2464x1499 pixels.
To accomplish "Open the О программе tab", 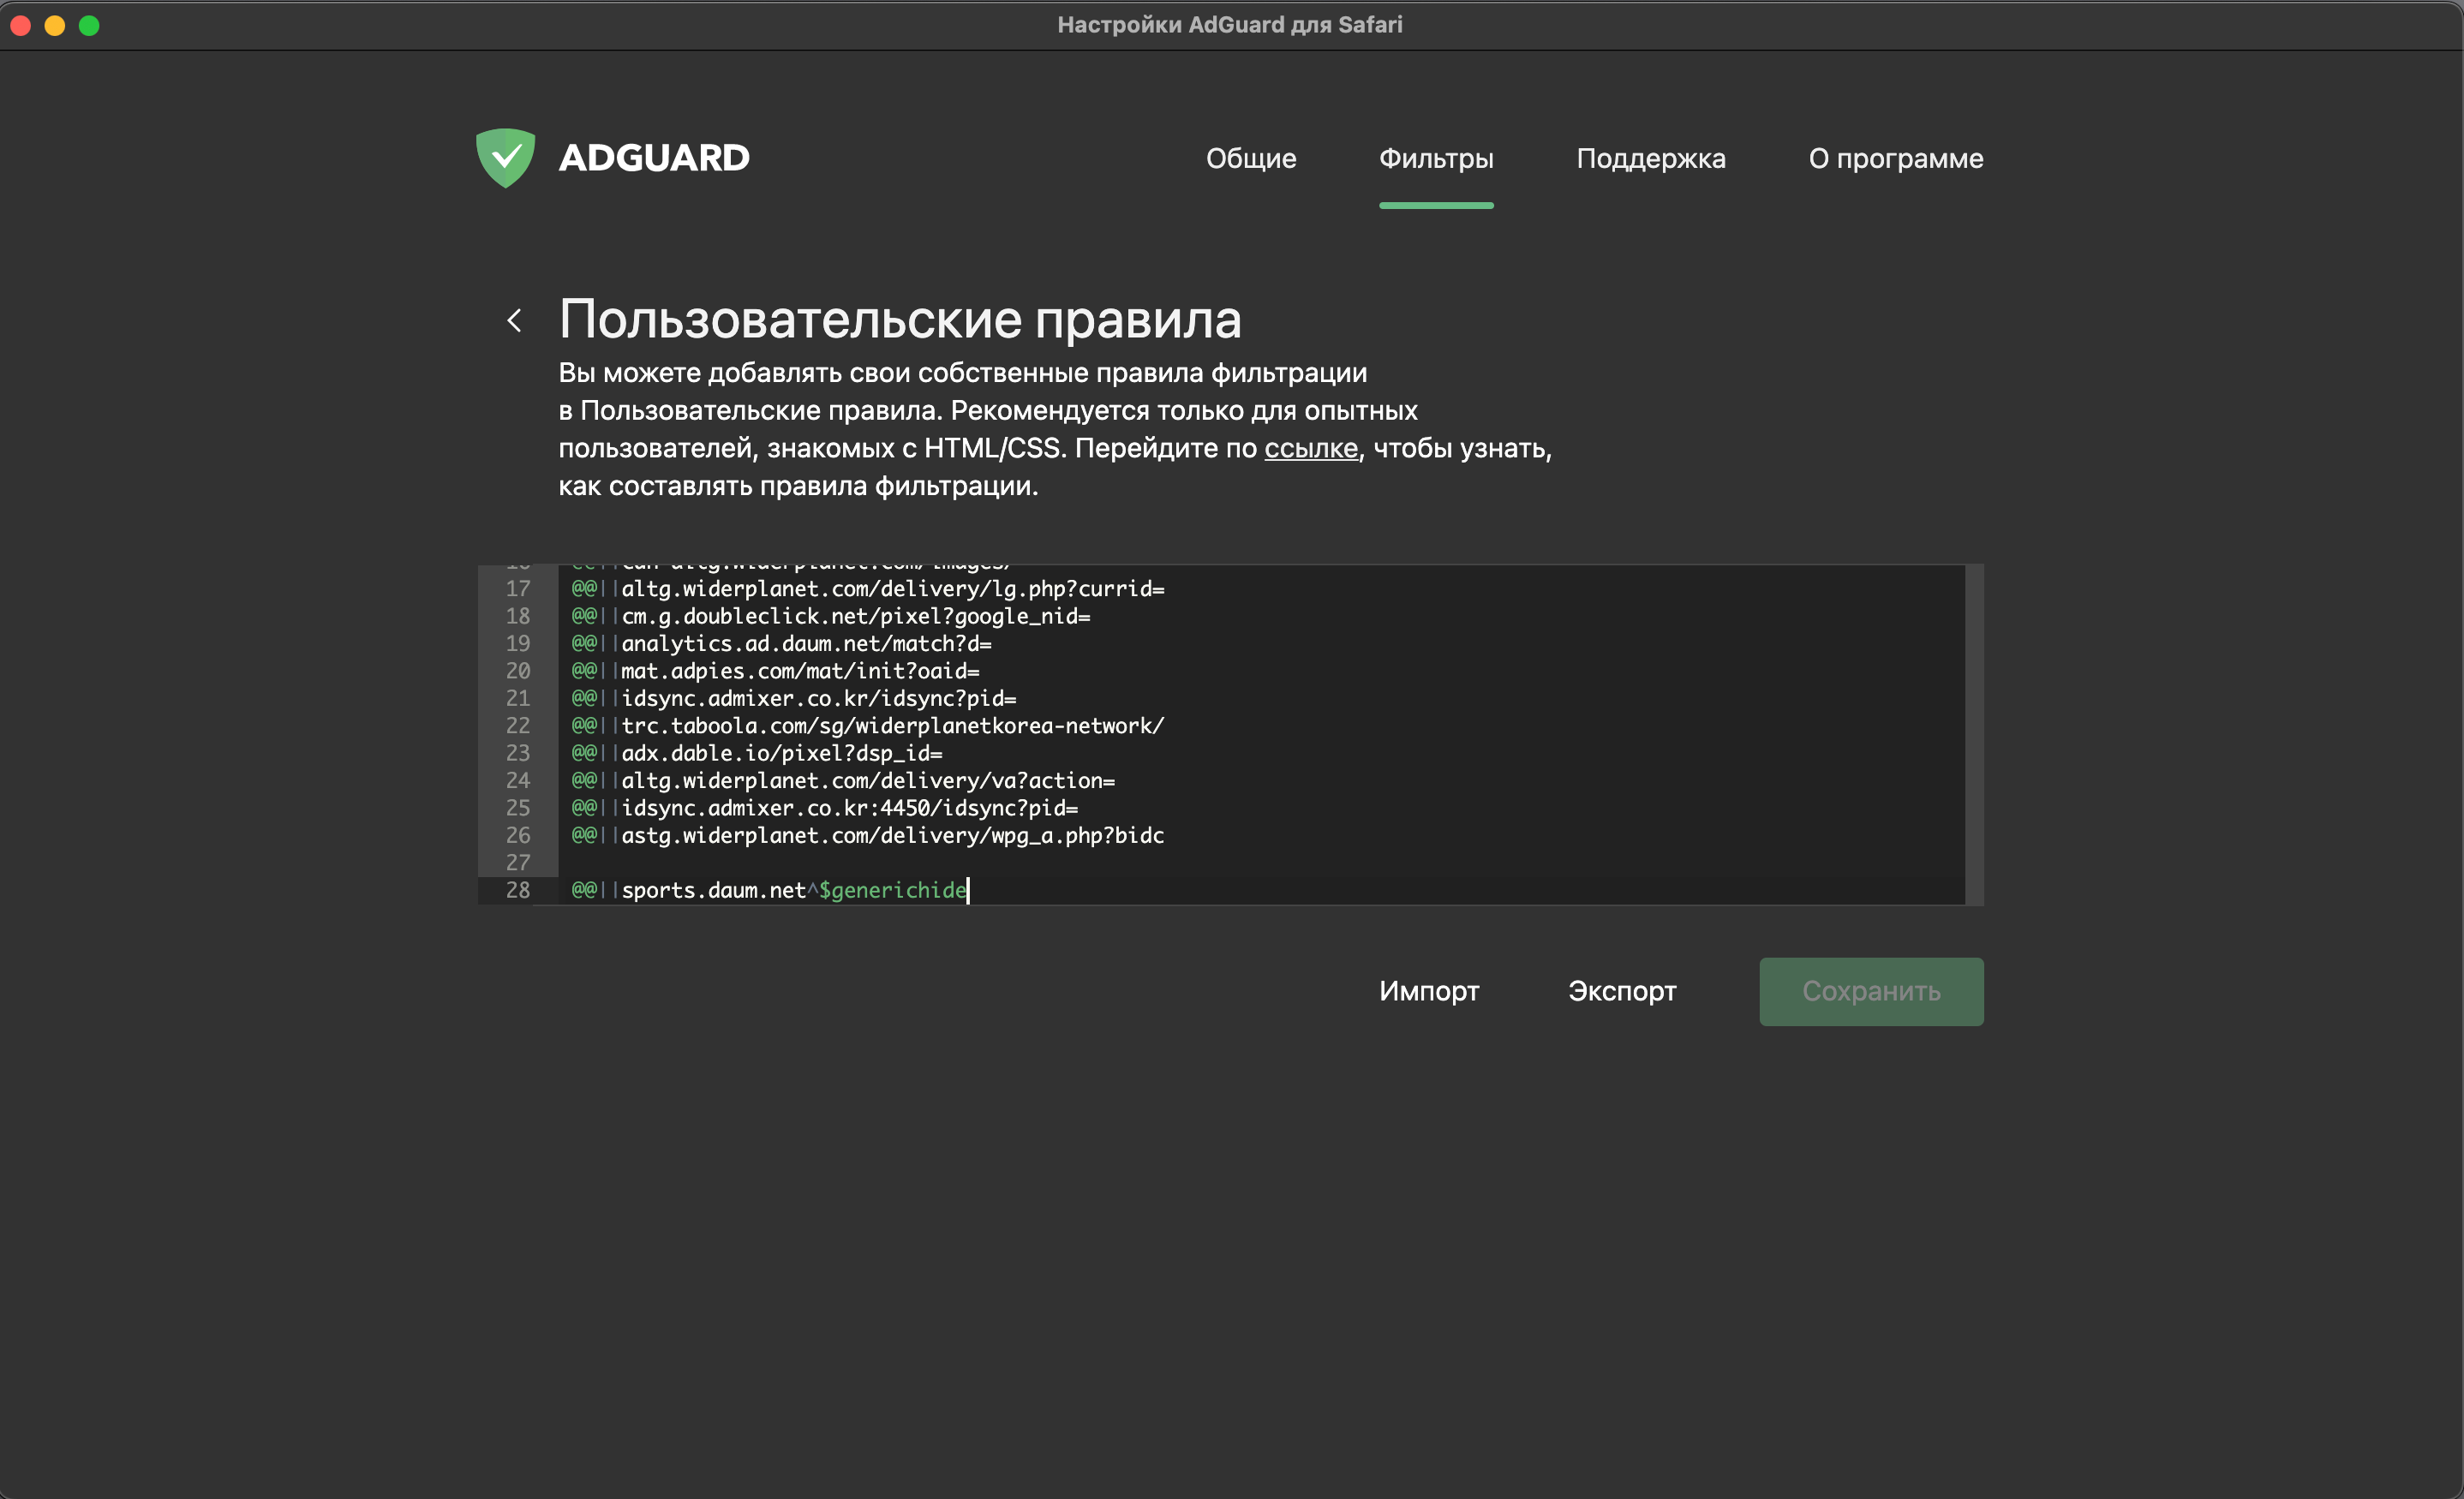I will click(x=1895, y=159).
